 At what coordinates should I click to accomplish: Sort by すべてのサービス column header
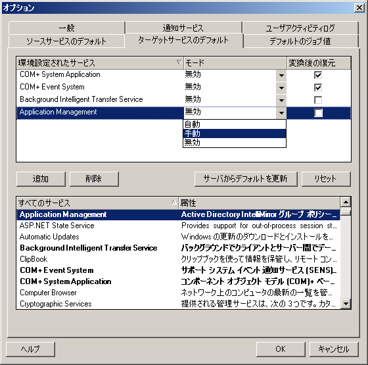pos(97,203)
